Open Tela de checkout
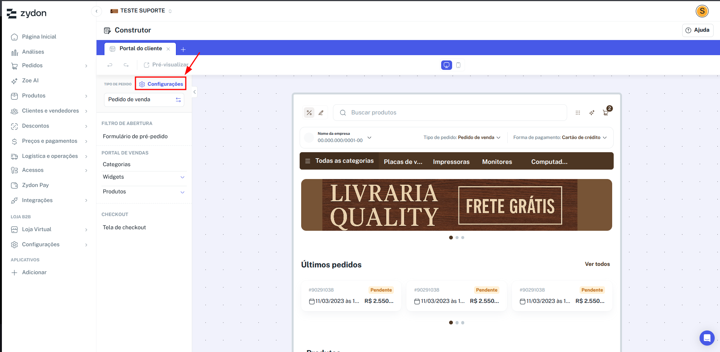Image resolution: width=720 pixels, height=352 pixels. 124,227
